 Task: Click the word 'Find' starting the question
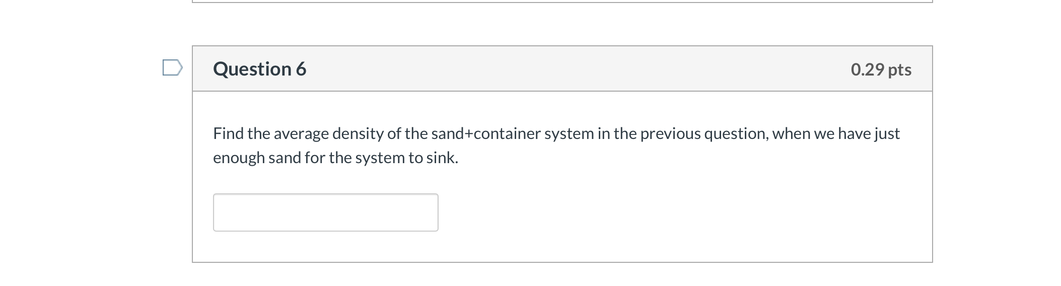click(x=228, y=133)
